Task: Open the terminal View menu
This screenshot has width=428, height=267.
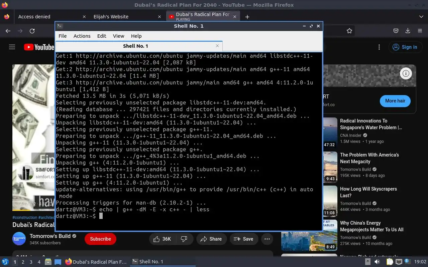Action: 118,36
